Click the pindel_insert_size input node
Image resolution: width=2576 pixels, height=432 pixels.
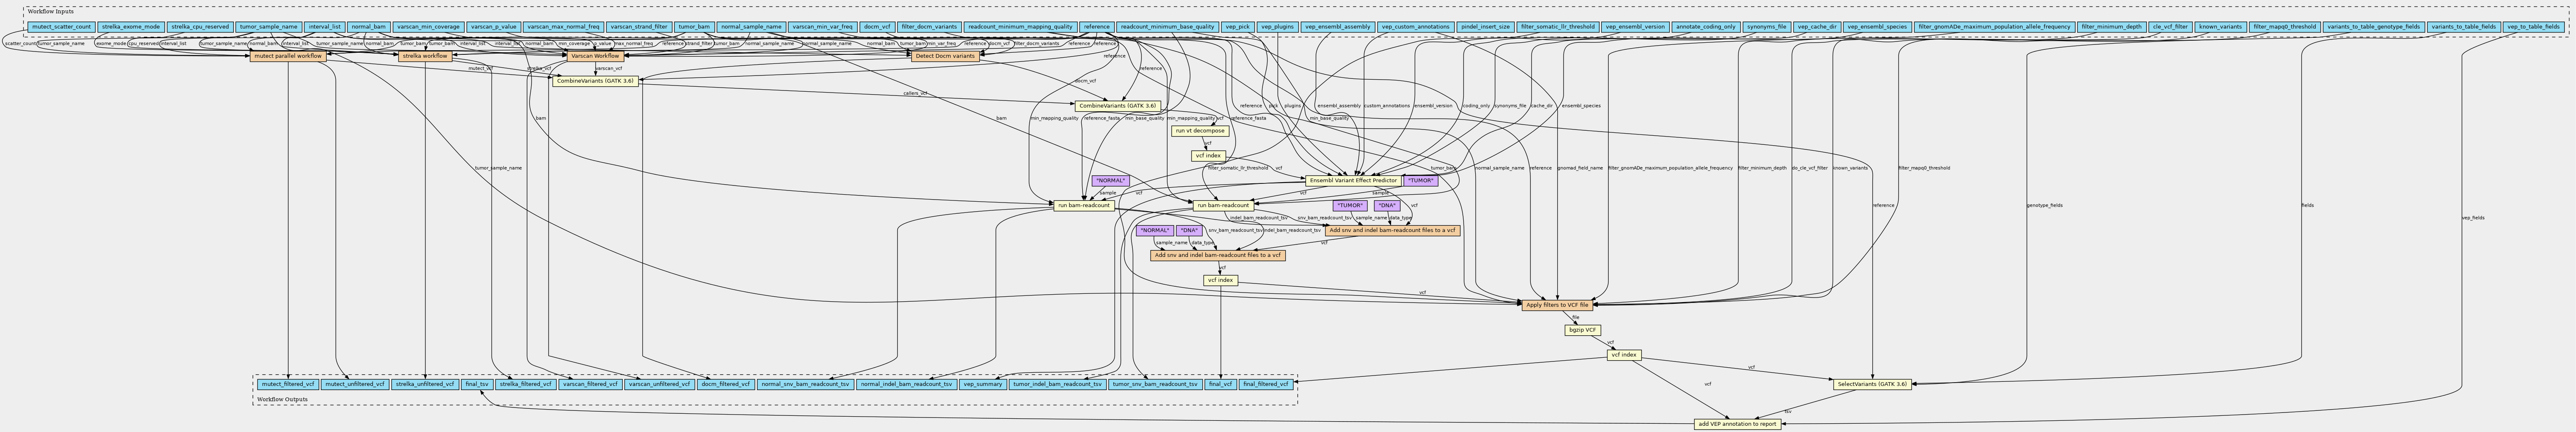[x=1485, y=27]
